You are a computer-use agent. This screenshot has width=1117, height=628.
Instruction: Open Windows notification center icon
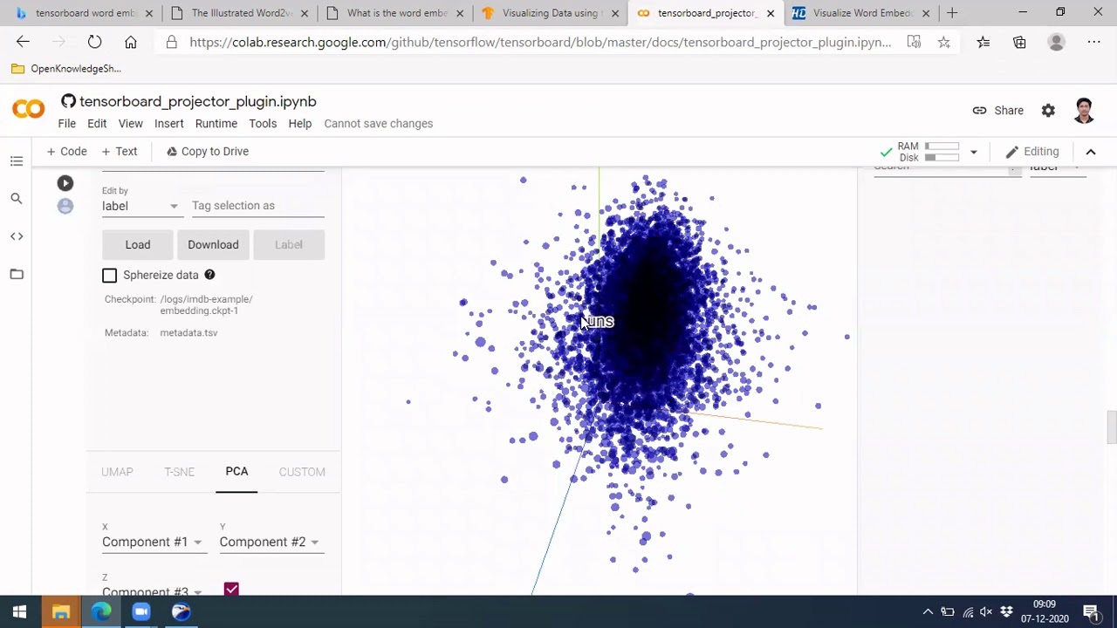coord(1091,611)
